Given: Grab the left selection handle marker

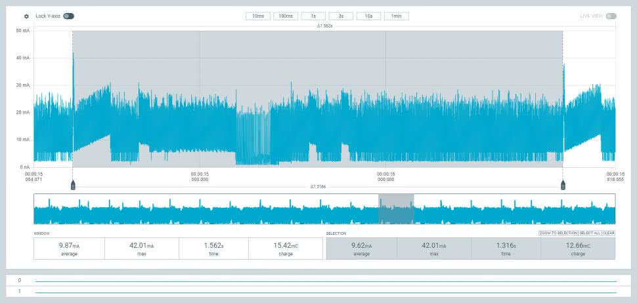Looking at the screenshot, I should 73,185.
